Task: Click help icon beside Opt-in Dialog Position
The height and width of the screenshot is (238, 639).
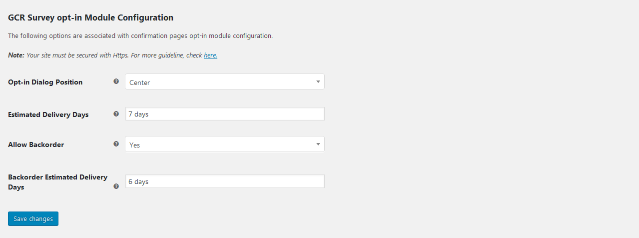Action: coord(116,81)
